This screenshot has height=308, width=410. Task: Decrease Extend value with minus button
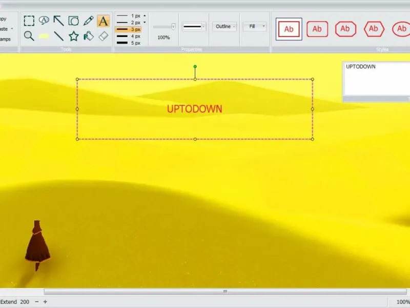click(x=37, y=302)
